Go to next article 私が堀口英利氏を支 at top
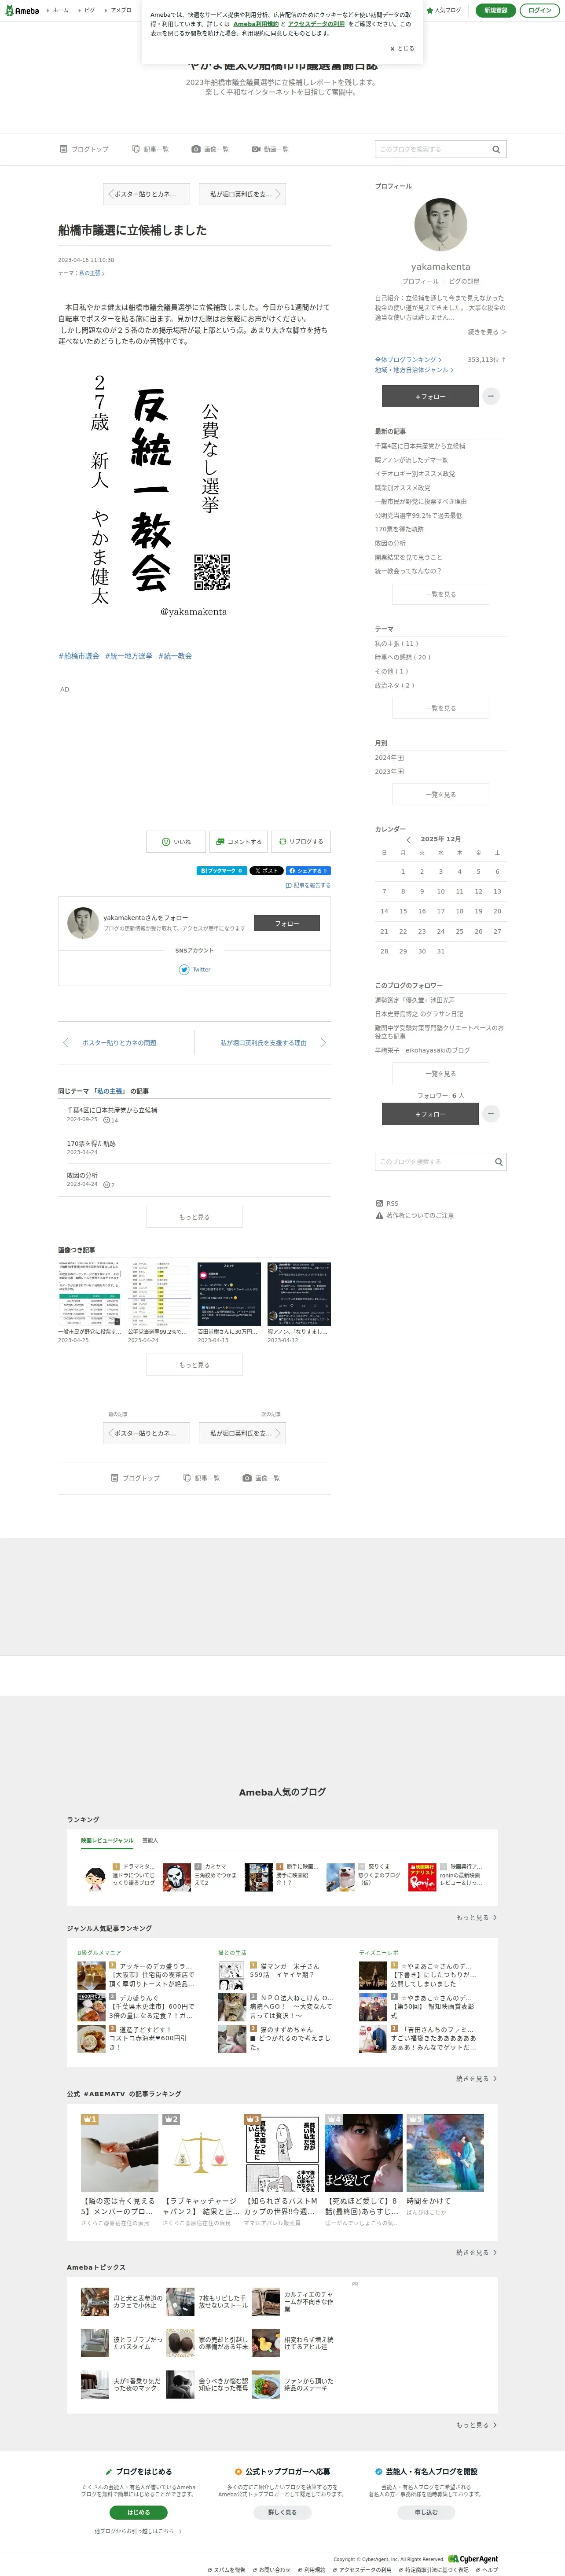This screenshot has height=2576, width=565. [x=242, y=194]
